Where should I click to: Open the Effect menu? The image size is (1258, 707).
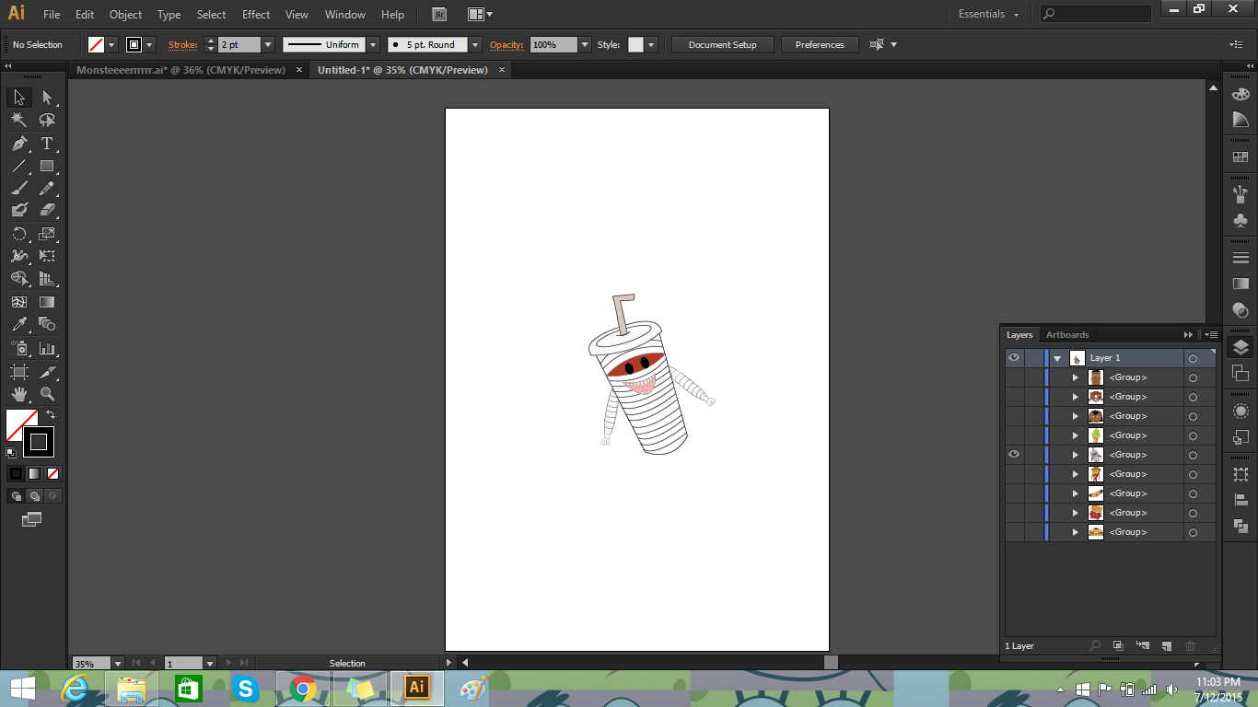[x=256, y=15]
